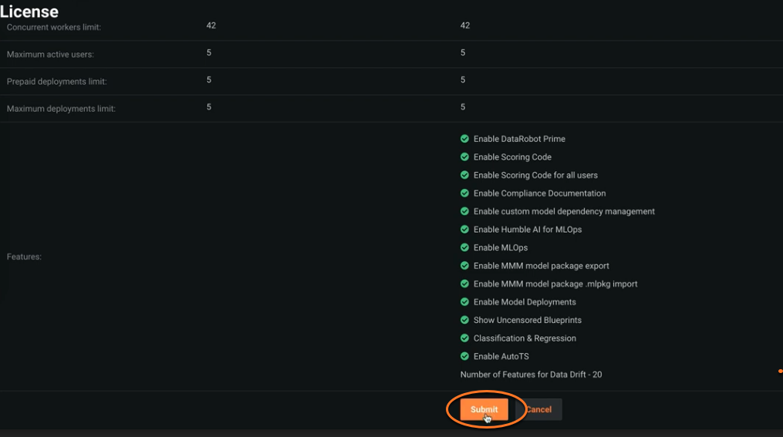
Task: Select check mark next to Enable Compliance Documentation
Action: pos(464,193)
